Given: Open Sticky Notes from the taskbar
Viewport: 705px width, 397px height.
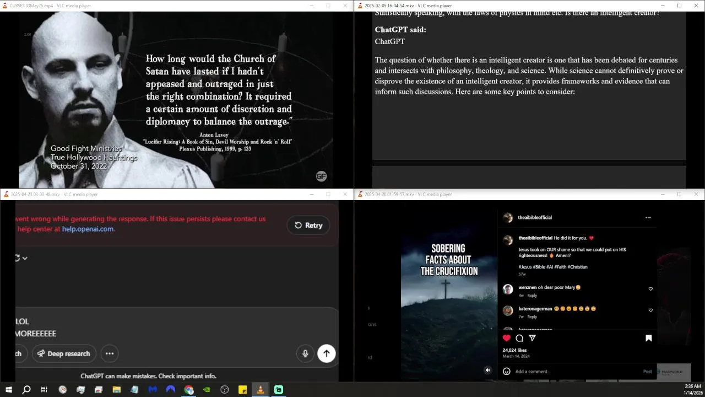Looking at the screenshot, I should click(x=242, y=390).
